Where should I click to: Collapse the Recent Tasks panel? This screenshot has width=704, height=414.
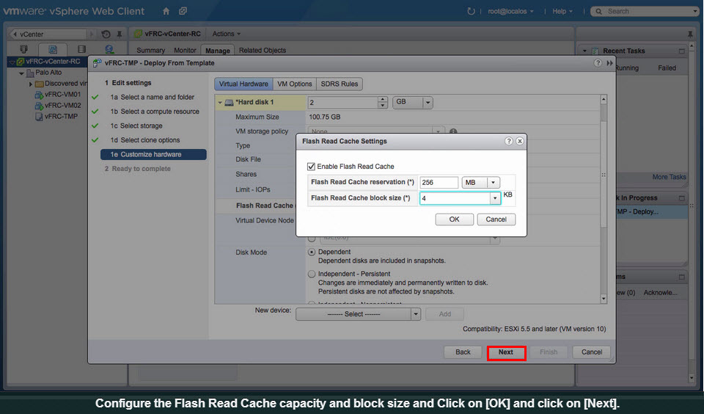click(x=584, y=51)
